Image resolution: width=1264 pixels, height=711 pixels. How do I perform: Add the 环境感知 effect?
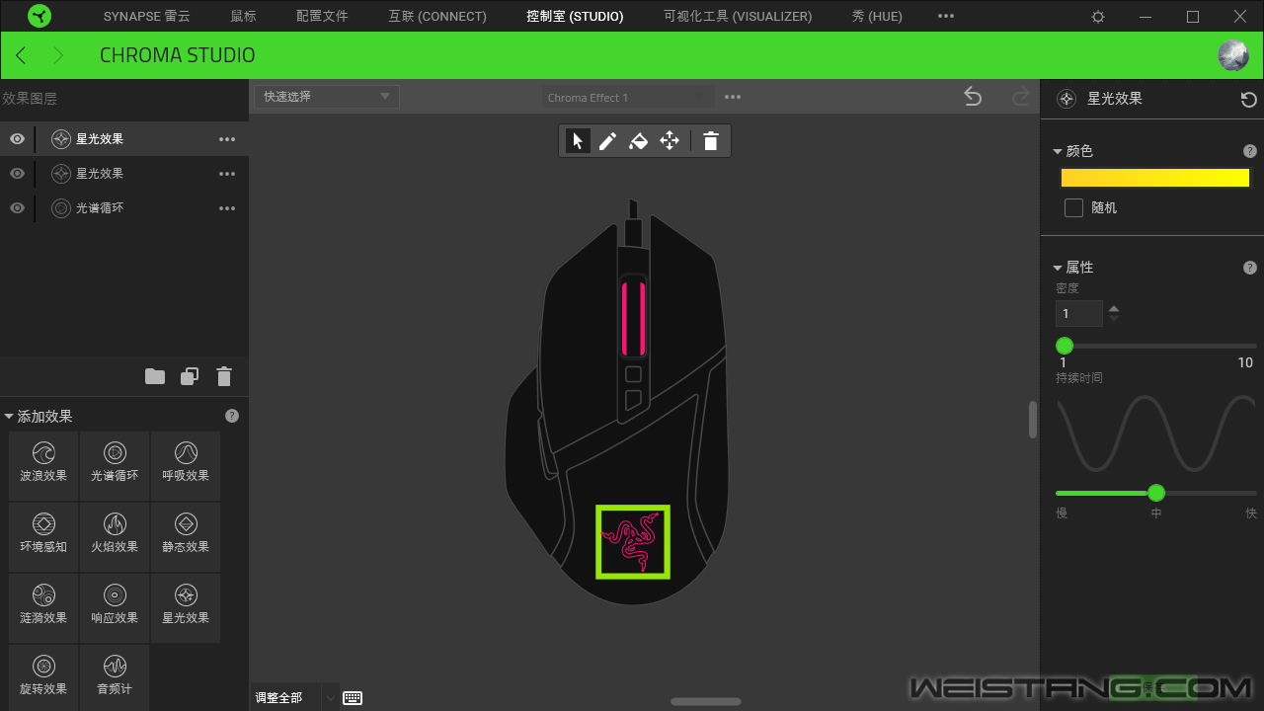43,536
